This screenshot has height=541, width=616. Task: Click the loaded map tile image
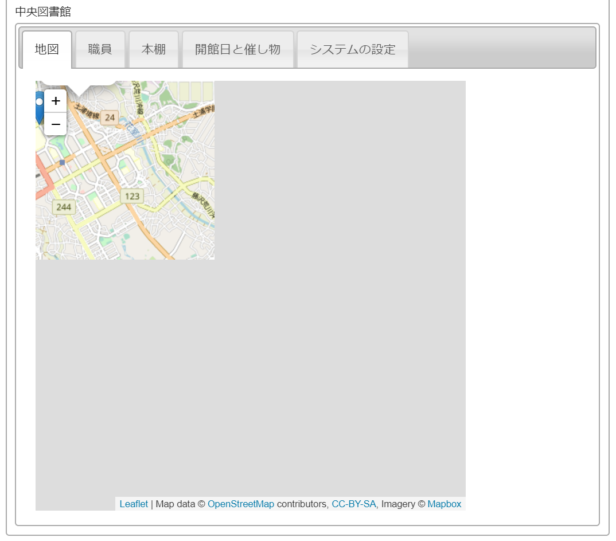125,170
